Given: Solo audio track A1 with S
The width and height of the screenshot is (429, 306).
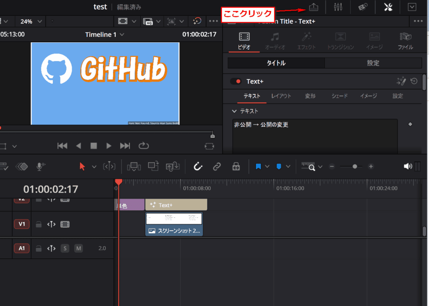Looking at the screenshot, I should tap(65, 248).
